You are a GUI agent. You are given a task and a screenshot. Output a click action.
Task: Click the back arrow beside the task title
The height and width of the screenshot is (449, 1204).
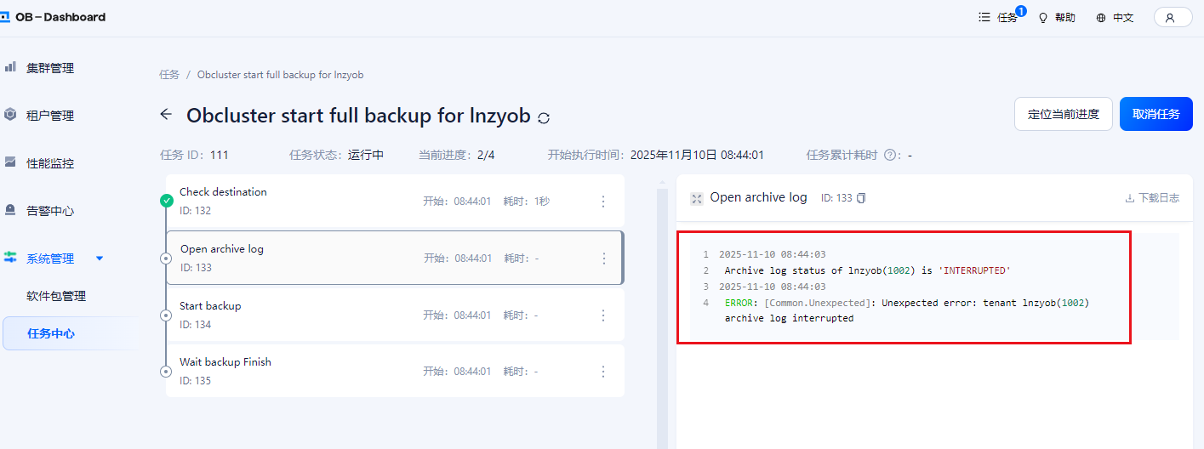coord(166,115)
